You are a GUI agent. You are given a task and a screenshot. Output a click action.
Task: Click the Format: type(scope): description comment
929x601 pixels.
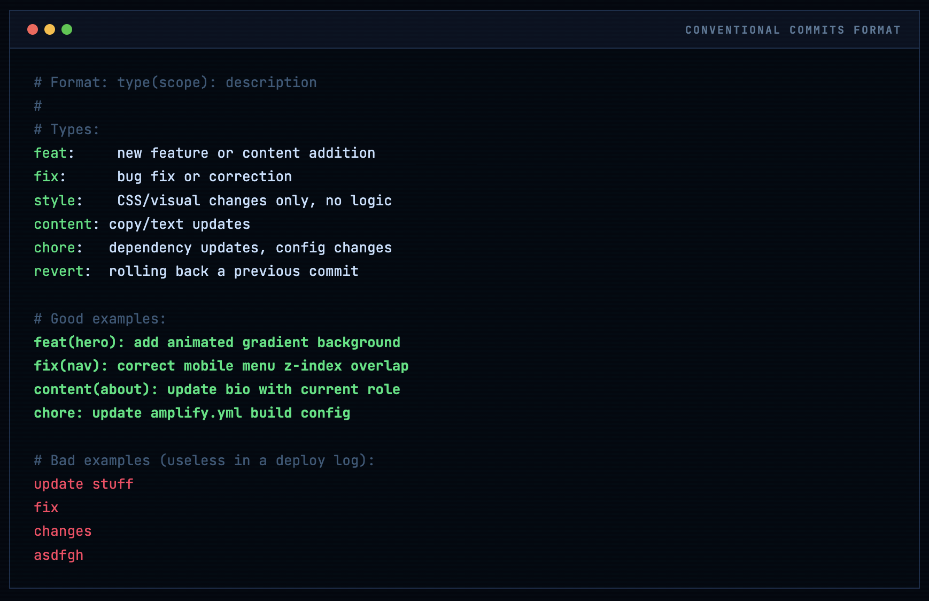175,82
